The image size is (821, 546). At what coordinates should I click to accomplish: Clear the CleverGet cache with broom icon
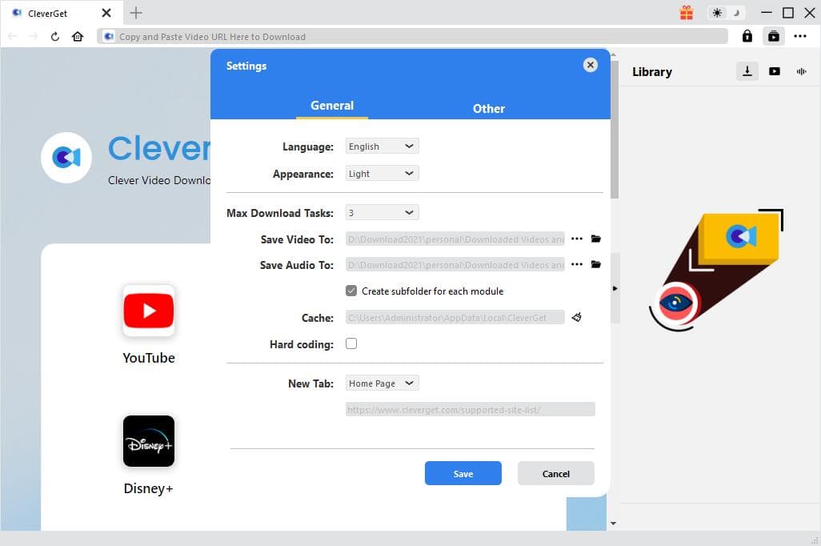point(577,317)
